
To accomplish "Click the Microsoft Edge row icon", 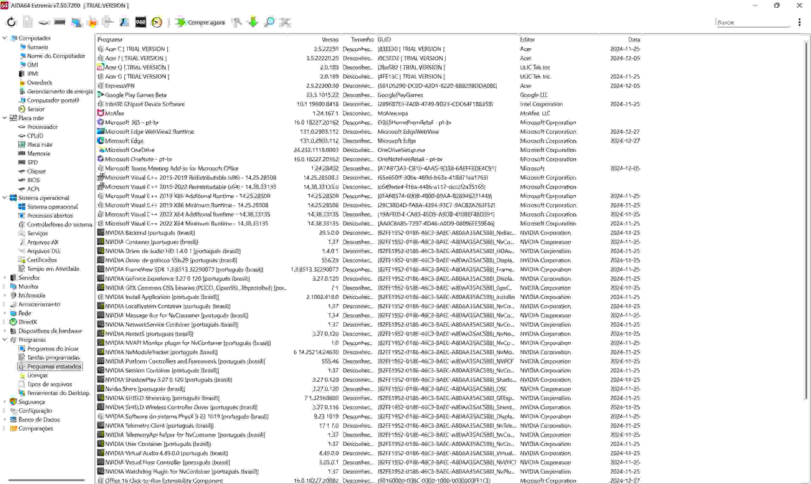I will point(100,141).
